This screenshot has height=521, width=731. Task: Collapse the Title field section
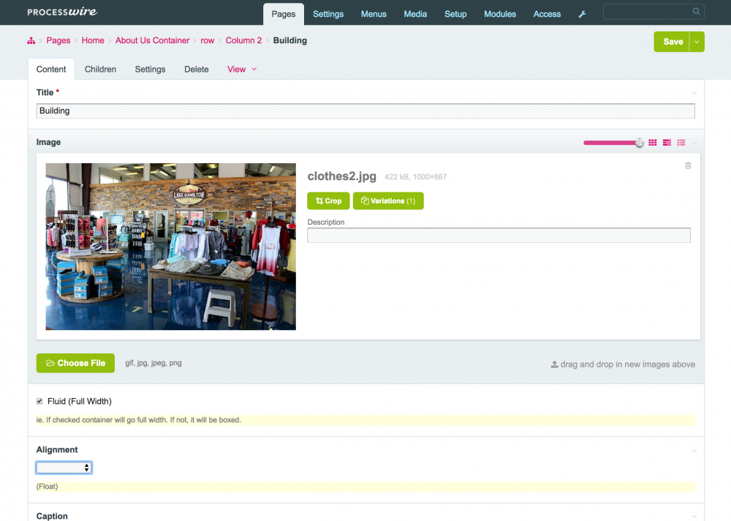click(694, 93)
